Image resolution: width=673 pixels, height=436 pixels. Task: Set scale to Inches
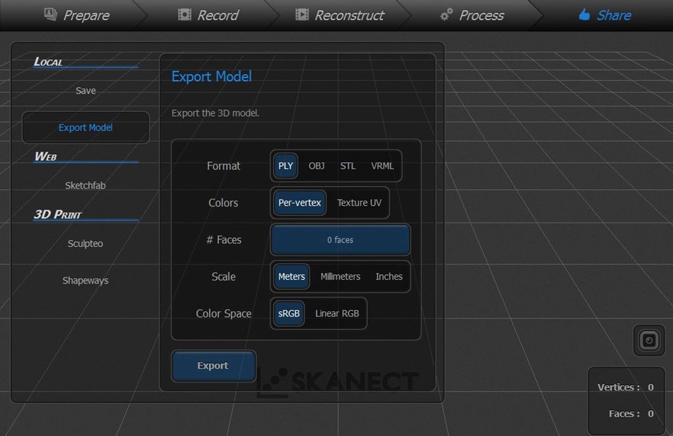point(389,277)
